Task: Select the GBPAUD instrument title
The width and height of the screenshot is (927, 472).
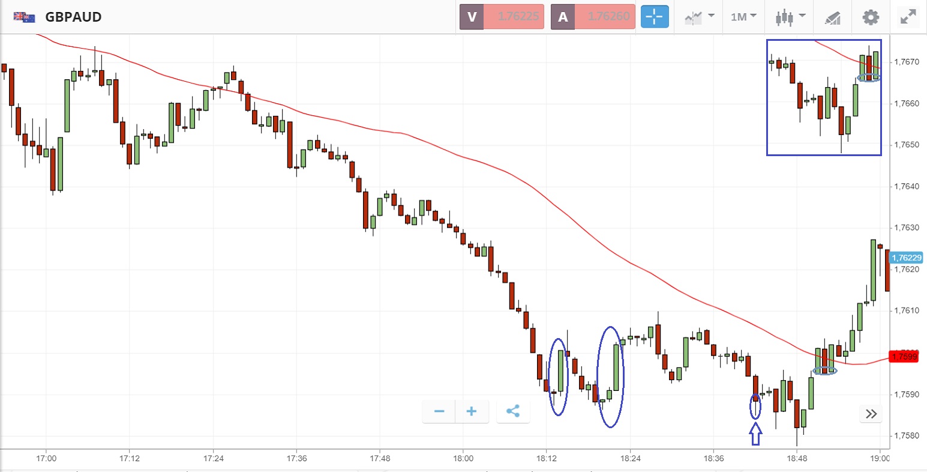Action: [73, 17]
